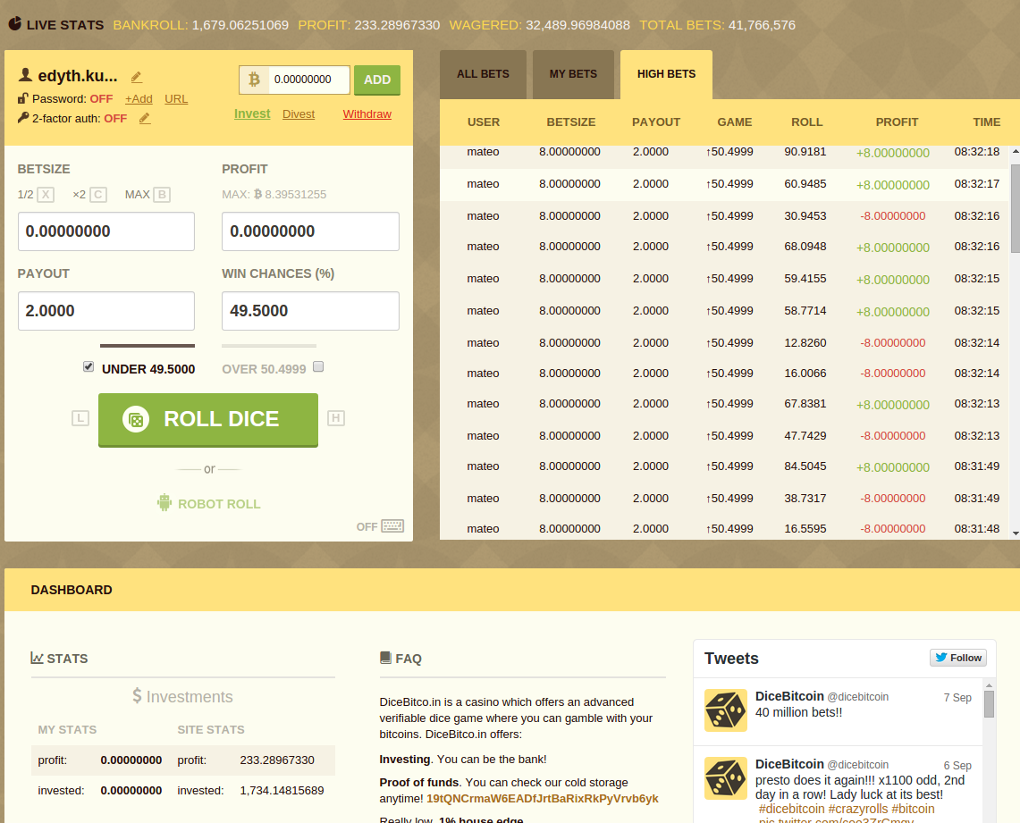Click the Live Stats pie icon
The width and height of the screenshot is (1020, 823).
click(x=15, y=24)
